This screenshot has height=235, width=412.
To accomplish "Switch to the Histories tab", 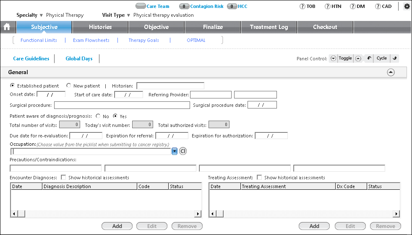I will pyautogui.click(x=100, y=27).
